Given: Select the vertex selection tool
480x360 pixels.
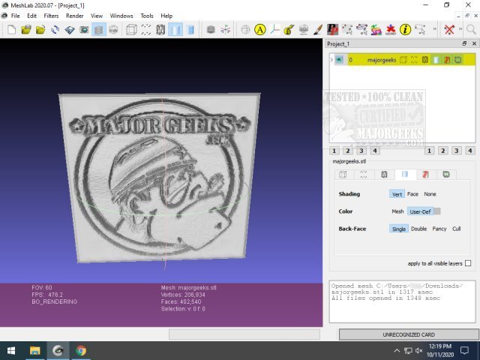Looking at the screenshot, I should pyautogui.click(x=347, y=30).
